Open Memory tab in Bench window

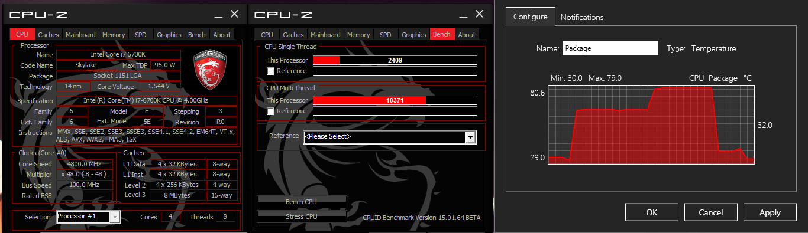(x=358, y=35)
